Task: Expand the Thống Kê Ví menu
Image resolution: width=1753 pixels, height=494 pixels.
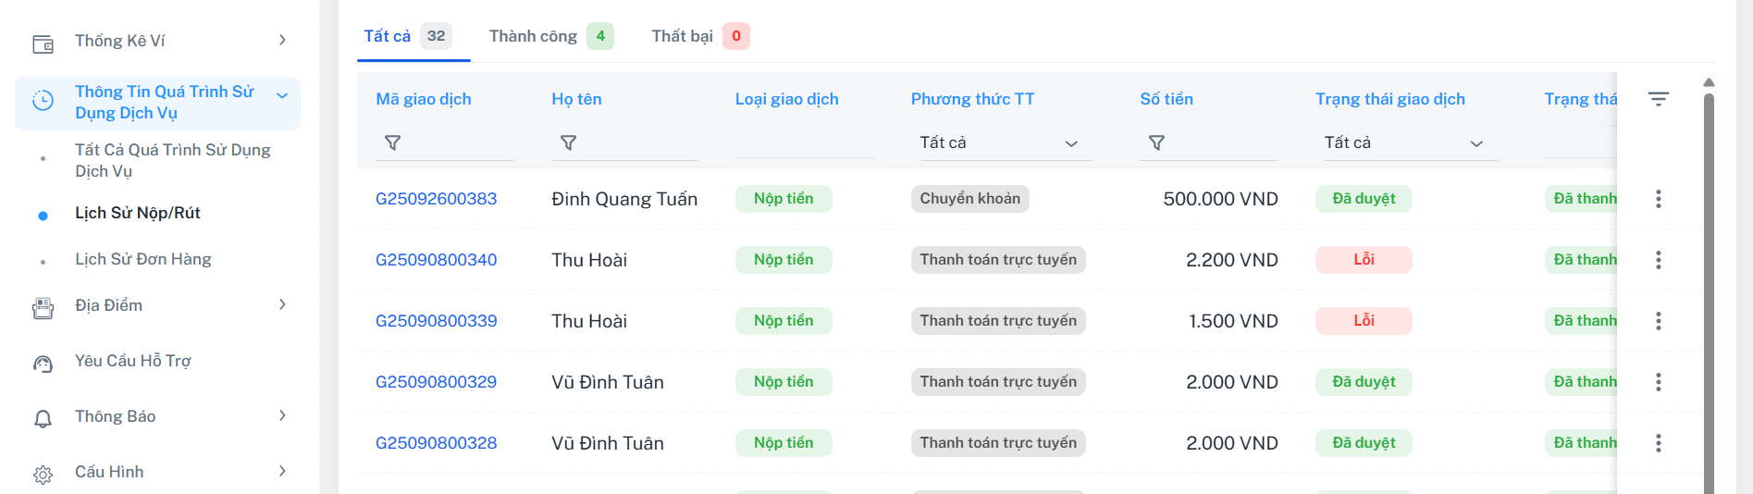Action: pyautogui.click(x=282, y=40)
